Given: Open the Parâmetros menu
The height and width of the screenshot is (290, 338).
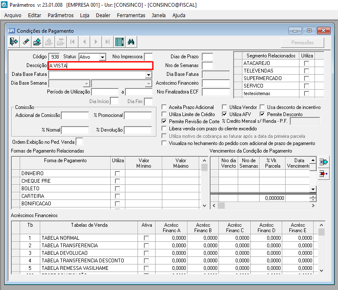Looking at the screenshot, I should [x=60, y=16].
